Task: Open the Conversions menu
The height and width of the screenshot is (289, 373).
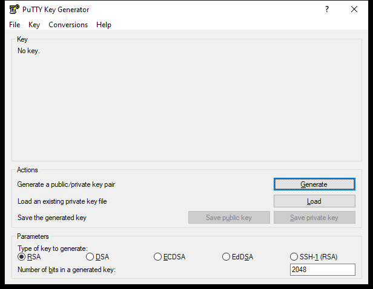Action: (x=68, y=25)
